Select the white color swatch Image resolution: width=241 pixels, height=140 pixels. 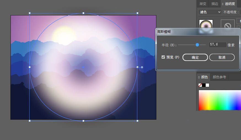coord(207,85)
